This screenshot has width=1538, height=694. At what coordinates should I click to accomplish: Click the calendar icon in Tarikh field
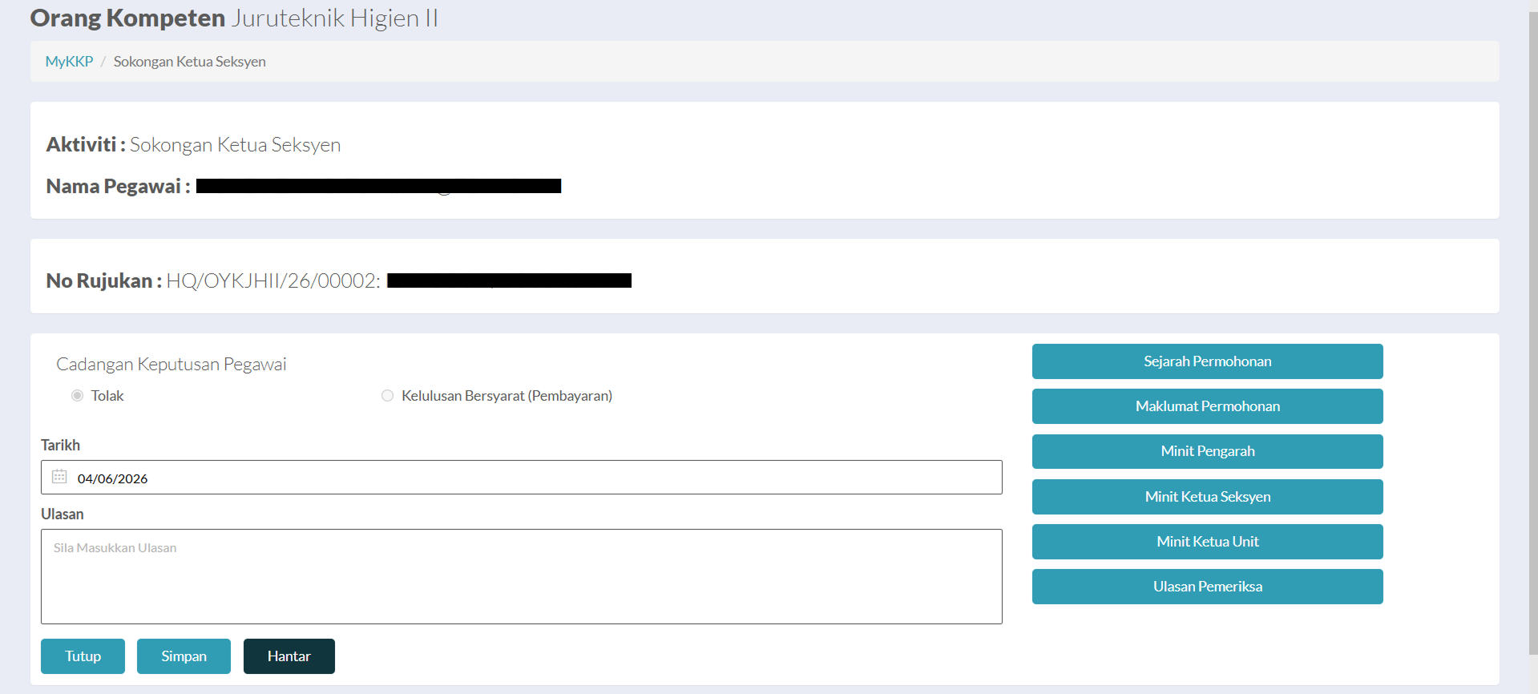59,477
